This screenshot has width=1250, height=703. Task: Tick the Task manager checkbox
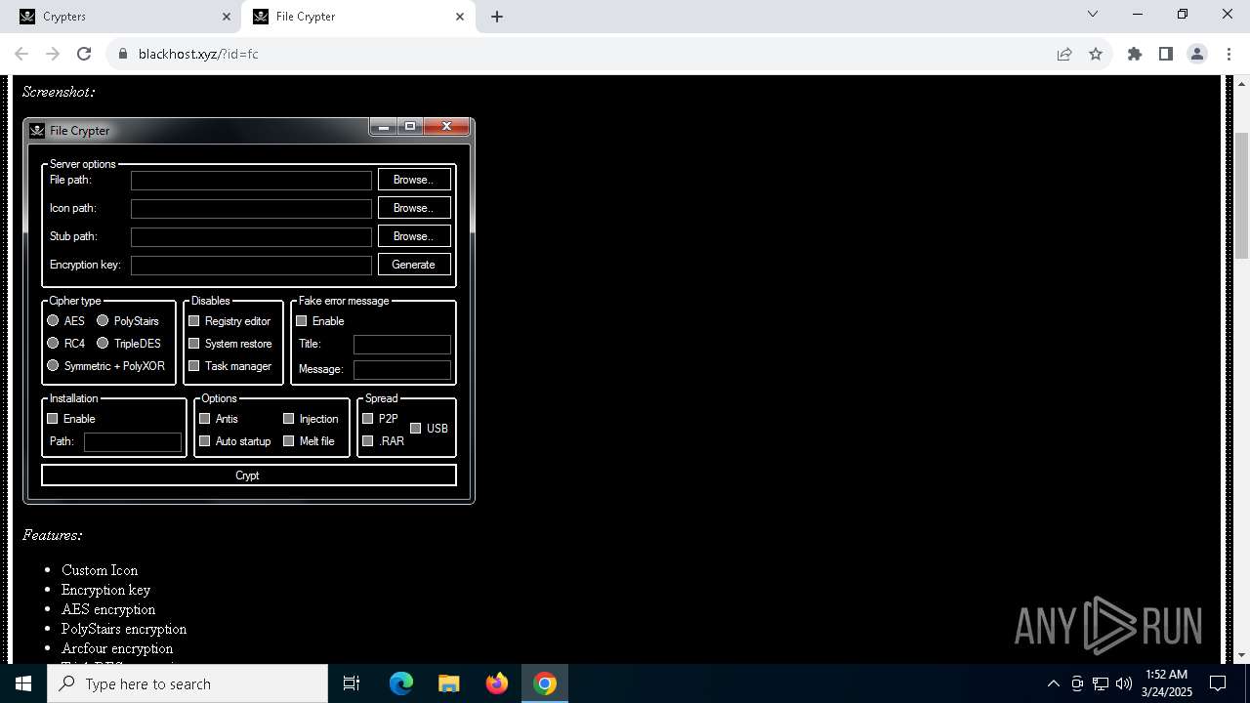point(194,365)
